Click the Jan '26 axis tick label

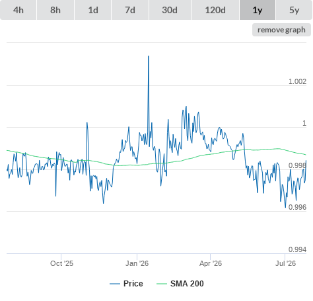coord(137,263)
